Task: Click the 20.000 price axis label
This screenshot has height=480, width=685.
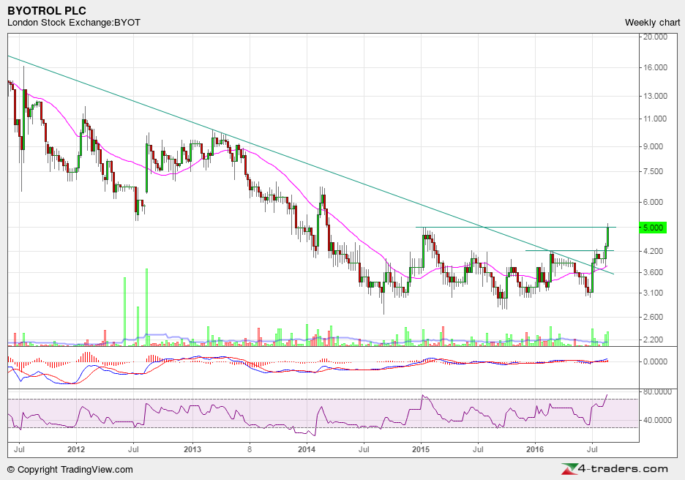Action: [655, 37]
